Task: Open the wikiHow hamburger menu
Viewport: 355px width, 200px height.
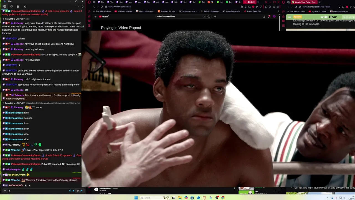Action: [x=290, y=17]
